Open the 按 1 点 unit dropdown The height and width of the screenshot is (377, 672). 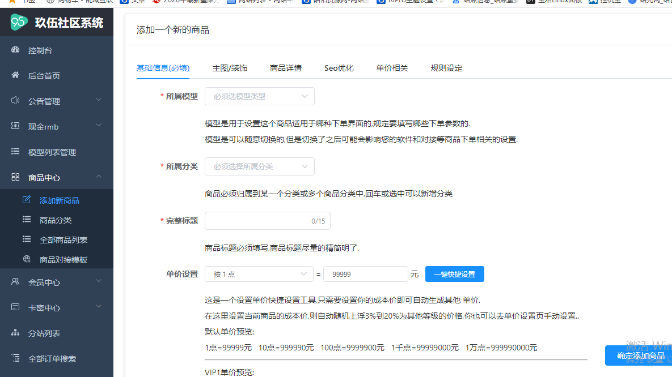tap(259, 275)
